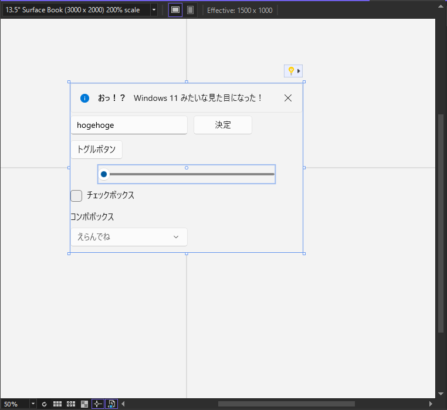Open the えらんでね combo box
The image size is (447, 410).
[129, 237]
